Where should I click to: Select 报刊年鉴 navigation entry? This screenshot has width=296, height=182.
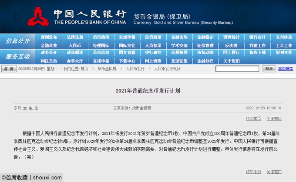point(284,53)
